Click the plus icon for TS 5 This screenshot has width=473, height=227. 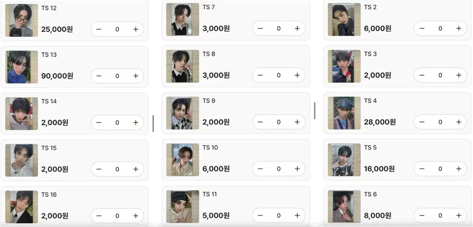click(458, 169)
